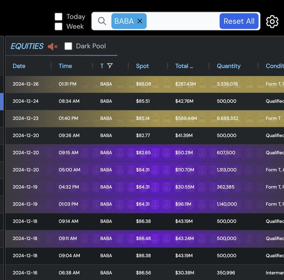
Task: Select the 2024-12-16 date cell
Action: [x=25, y=273]
